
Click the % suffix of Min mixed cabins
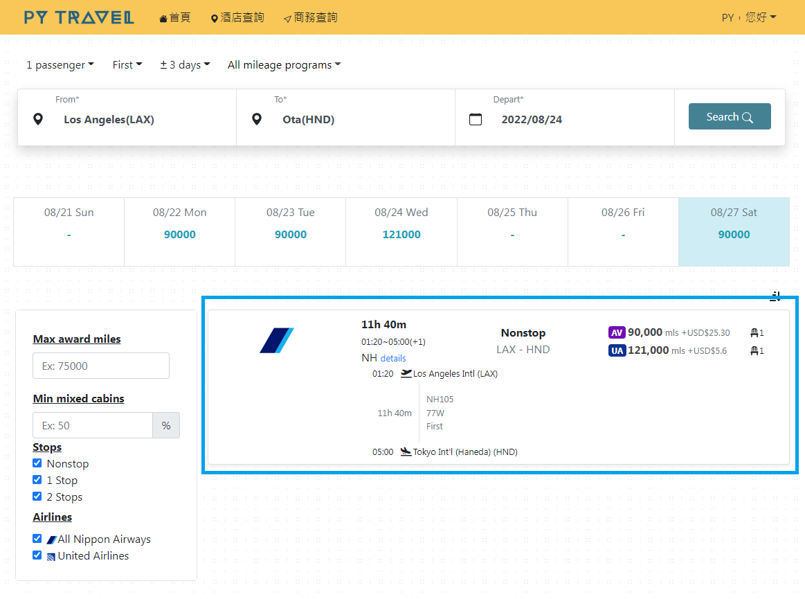[x=166, y=425]
